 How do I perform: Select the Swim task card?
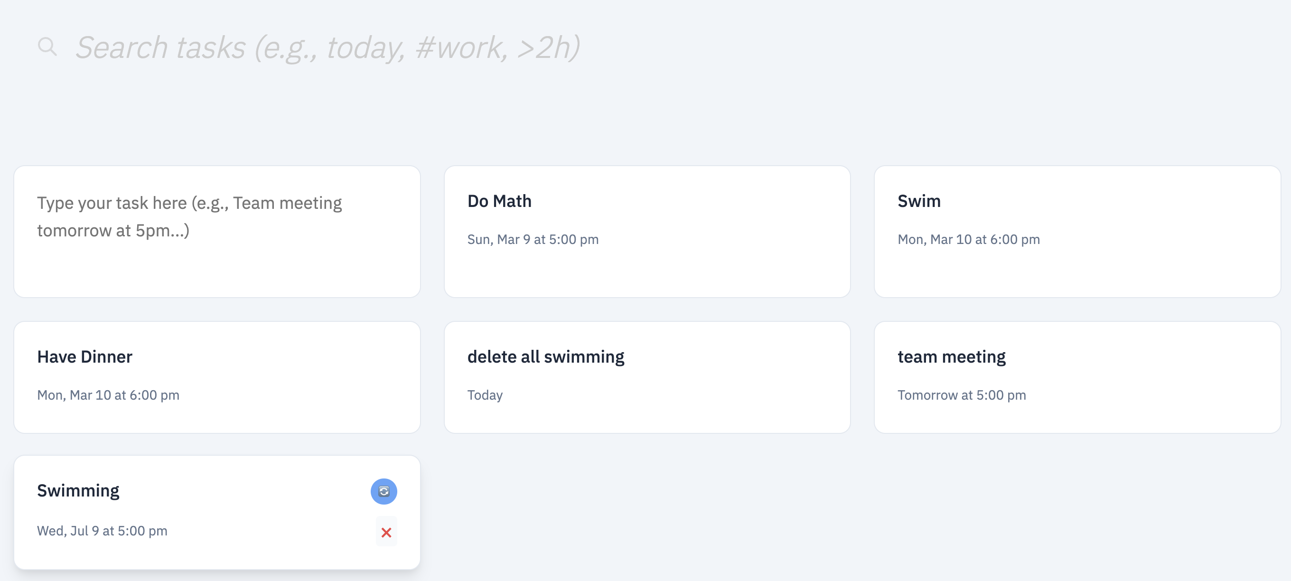coord(1077,232)
